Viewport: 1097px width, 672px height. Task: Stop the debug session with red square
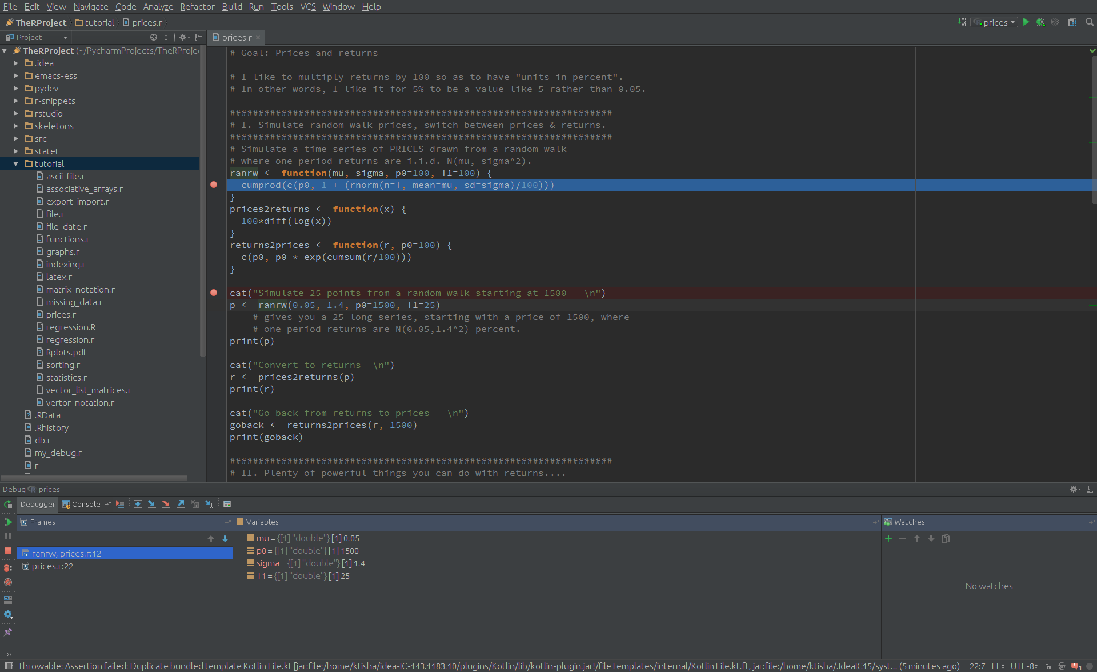8,550
